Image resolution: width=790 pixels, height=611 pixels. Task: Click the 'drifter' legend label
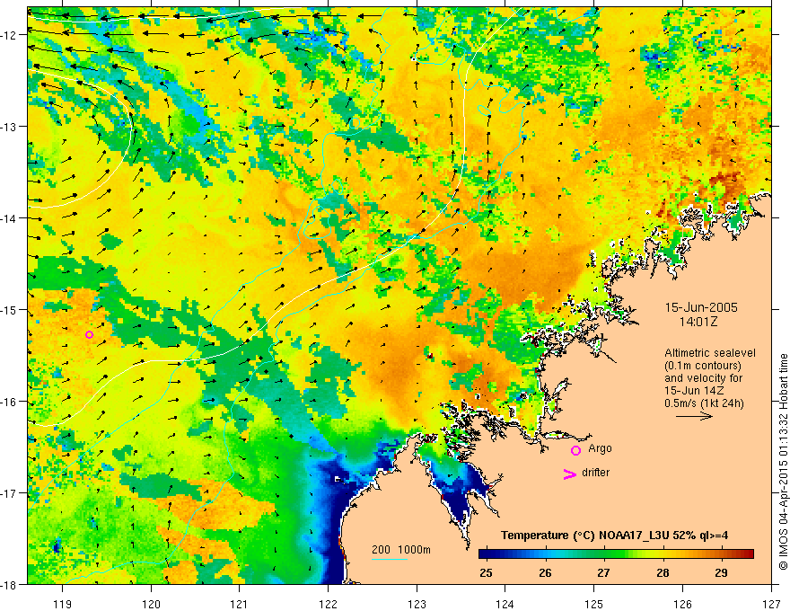click(595, 473)
